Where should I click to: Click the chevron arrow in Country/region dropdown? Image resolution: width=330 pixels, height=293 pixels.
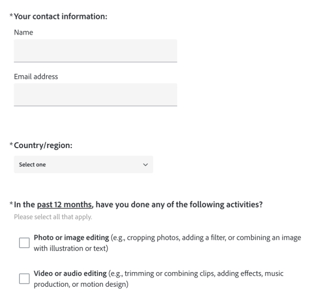point(145,165)
